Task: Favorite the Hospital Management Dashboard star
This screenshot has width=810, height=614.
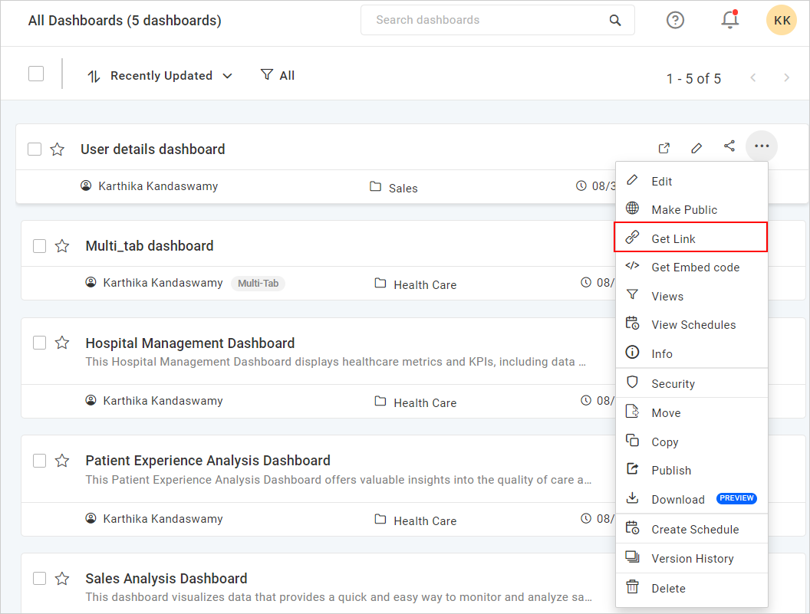Action: (62, 343)
